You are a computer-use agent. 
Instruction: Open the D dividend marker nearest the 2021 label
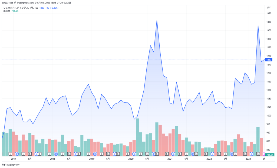pyautogui.click(x=173, y=154)
